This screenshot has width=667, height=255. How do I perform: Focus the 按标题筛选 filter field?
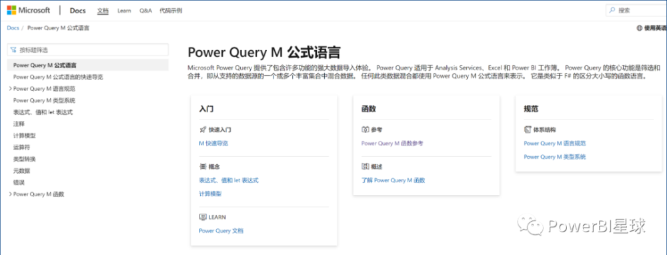[87, 50]
